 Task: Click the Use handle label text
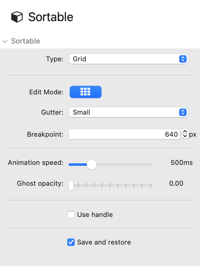(x=95, y=215)
